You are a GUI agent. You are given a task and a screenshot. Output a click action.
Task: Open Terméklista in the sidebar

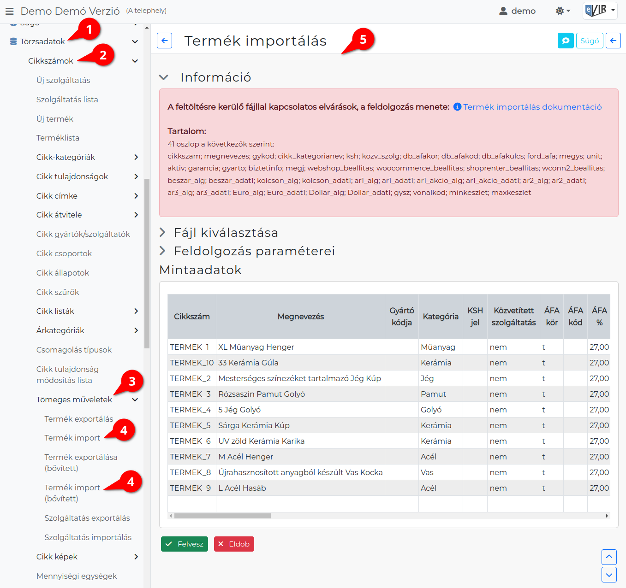coord(58,138)
